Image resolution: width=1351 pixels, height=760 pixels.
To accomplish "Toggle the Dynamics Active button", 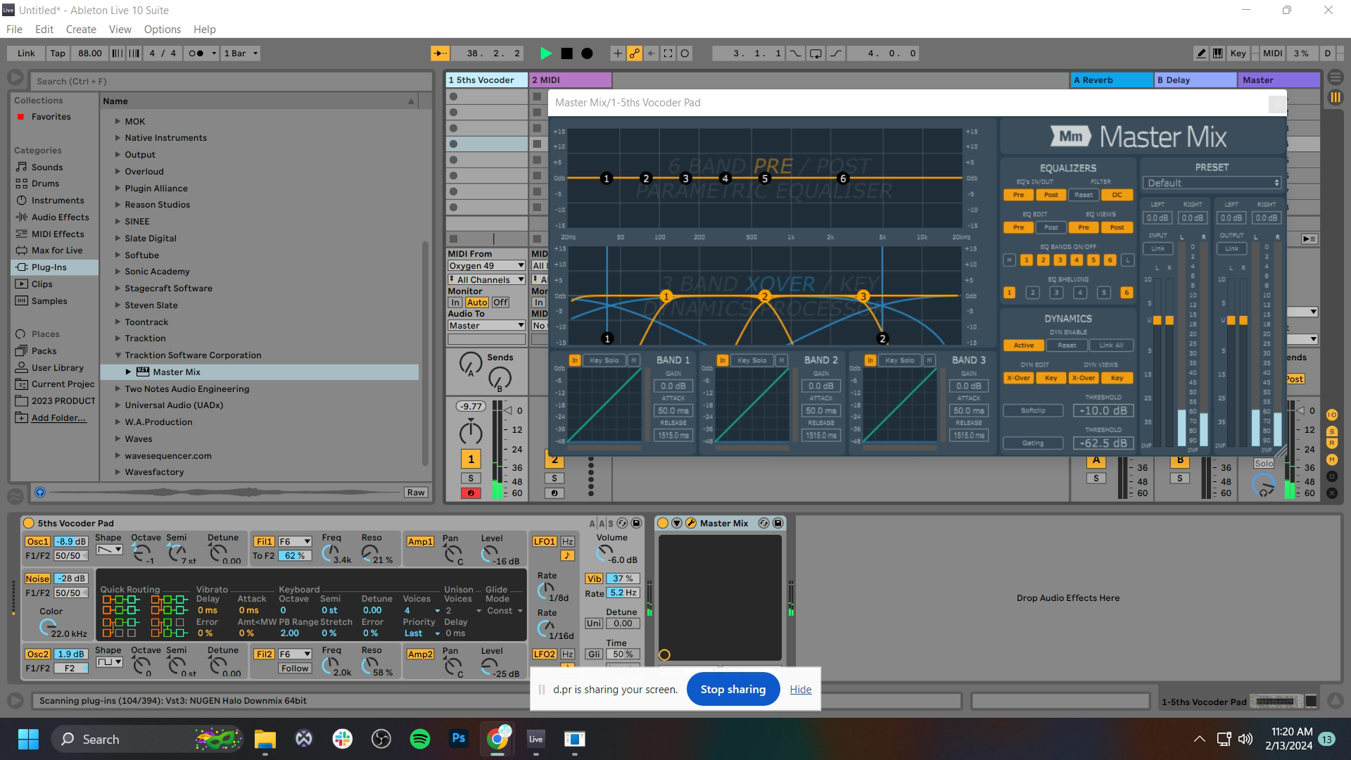I will pos(1023,346).
